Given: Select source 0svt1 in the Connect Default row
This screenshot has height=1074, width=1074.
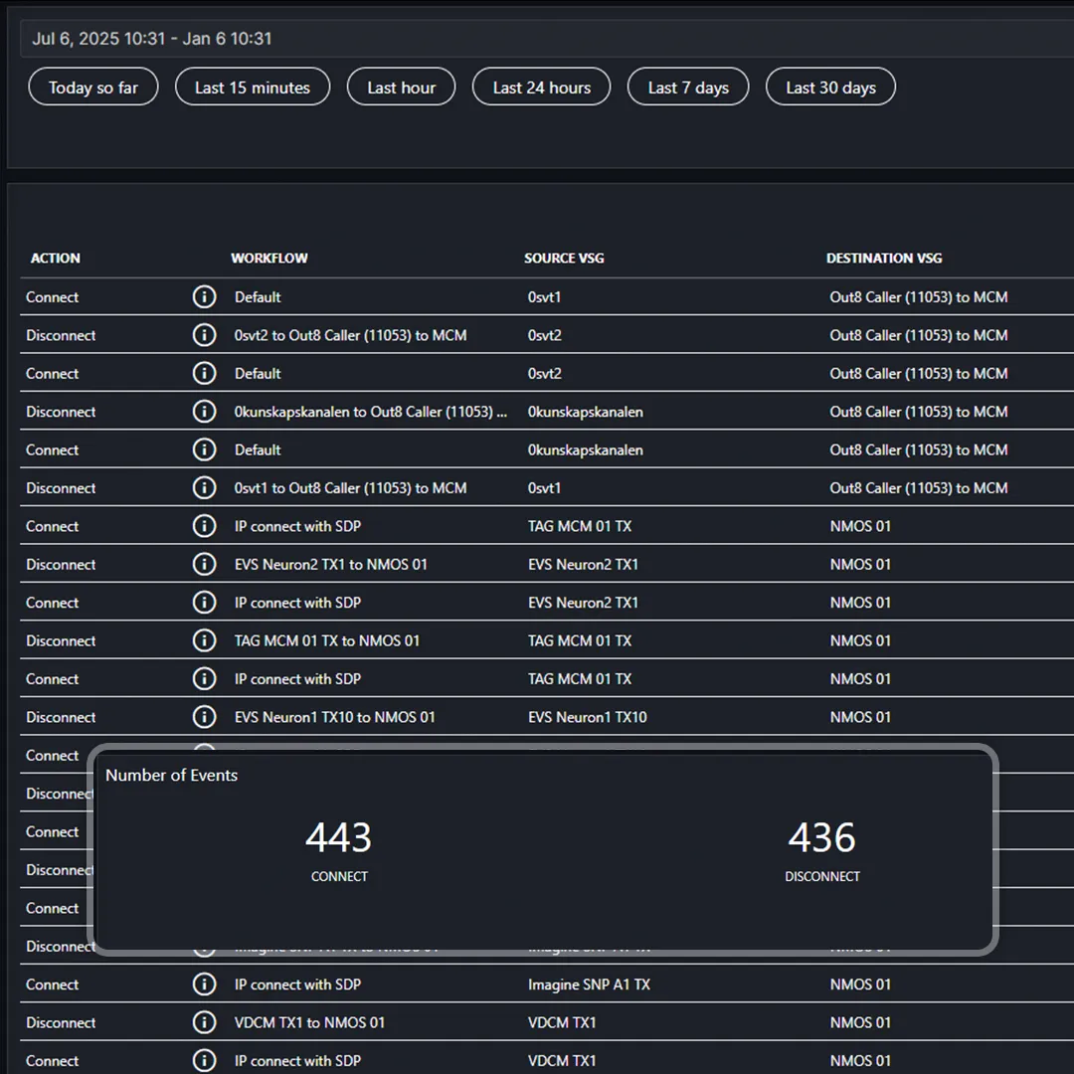Looking at the screenshot, I should click(x=544, y=297).
